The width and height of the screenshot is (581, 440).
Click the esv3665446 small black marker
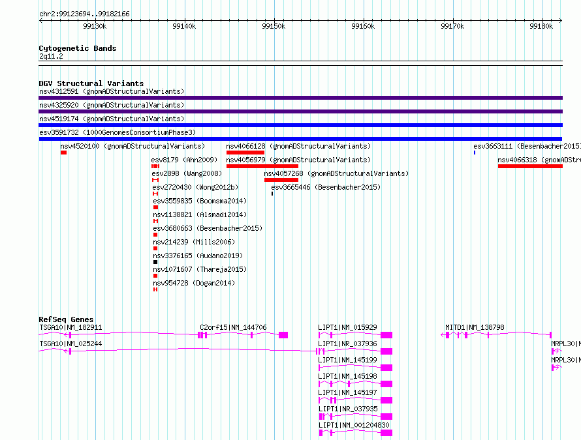pyautogui.click(x=272, y=194)
